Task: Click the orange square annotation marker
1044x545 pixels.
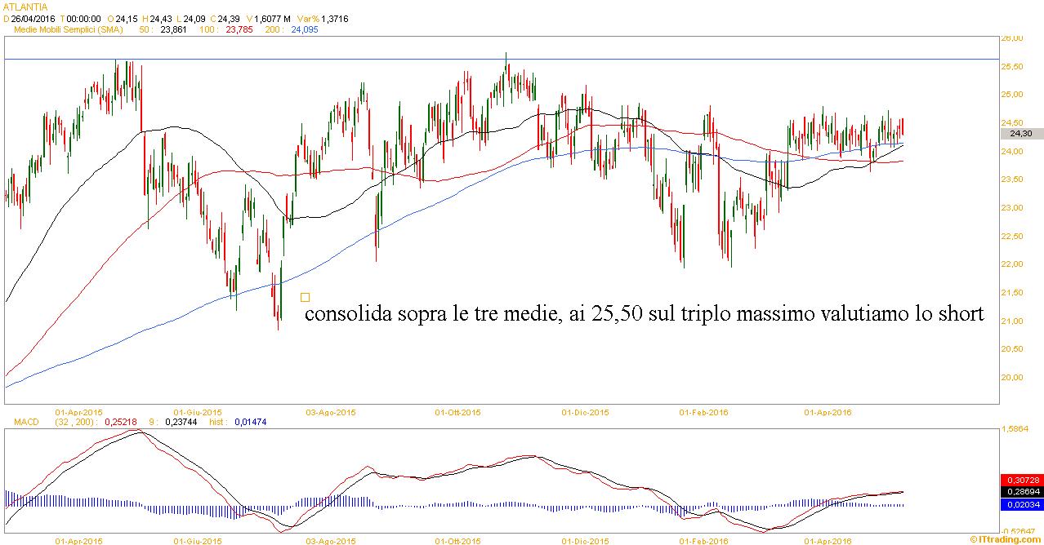Action: pyautogui.click(x=306, y=298)
